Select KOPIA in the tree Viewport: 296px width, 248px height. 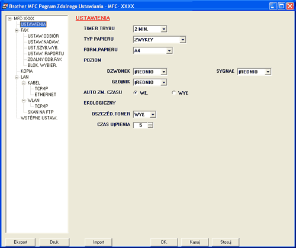[27, 71]
